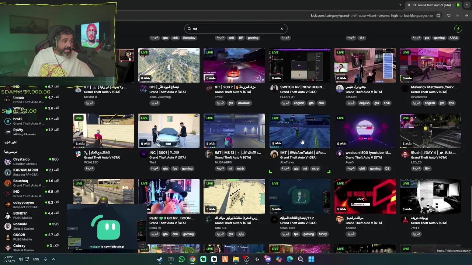Expand the tab search dropdown chevron
472x265 pixels.
(x=466, y=5)
